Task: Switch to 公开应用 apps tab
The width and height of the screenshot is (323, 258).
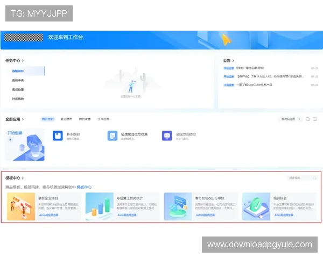Action: pos(103,119)
